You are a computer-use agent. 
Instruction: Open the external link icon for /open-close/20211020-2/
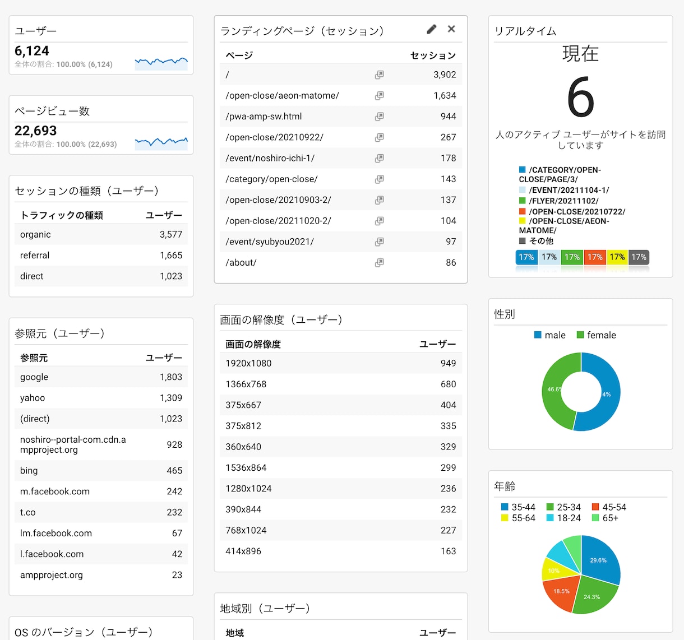click(x=380, y=221)
